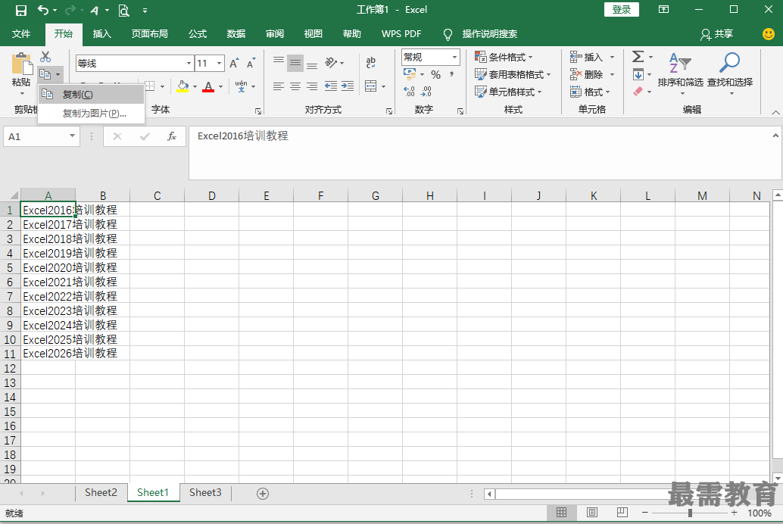Open 套用表格格式 table format menu
The image size is (783, 524).
point(513,75)
